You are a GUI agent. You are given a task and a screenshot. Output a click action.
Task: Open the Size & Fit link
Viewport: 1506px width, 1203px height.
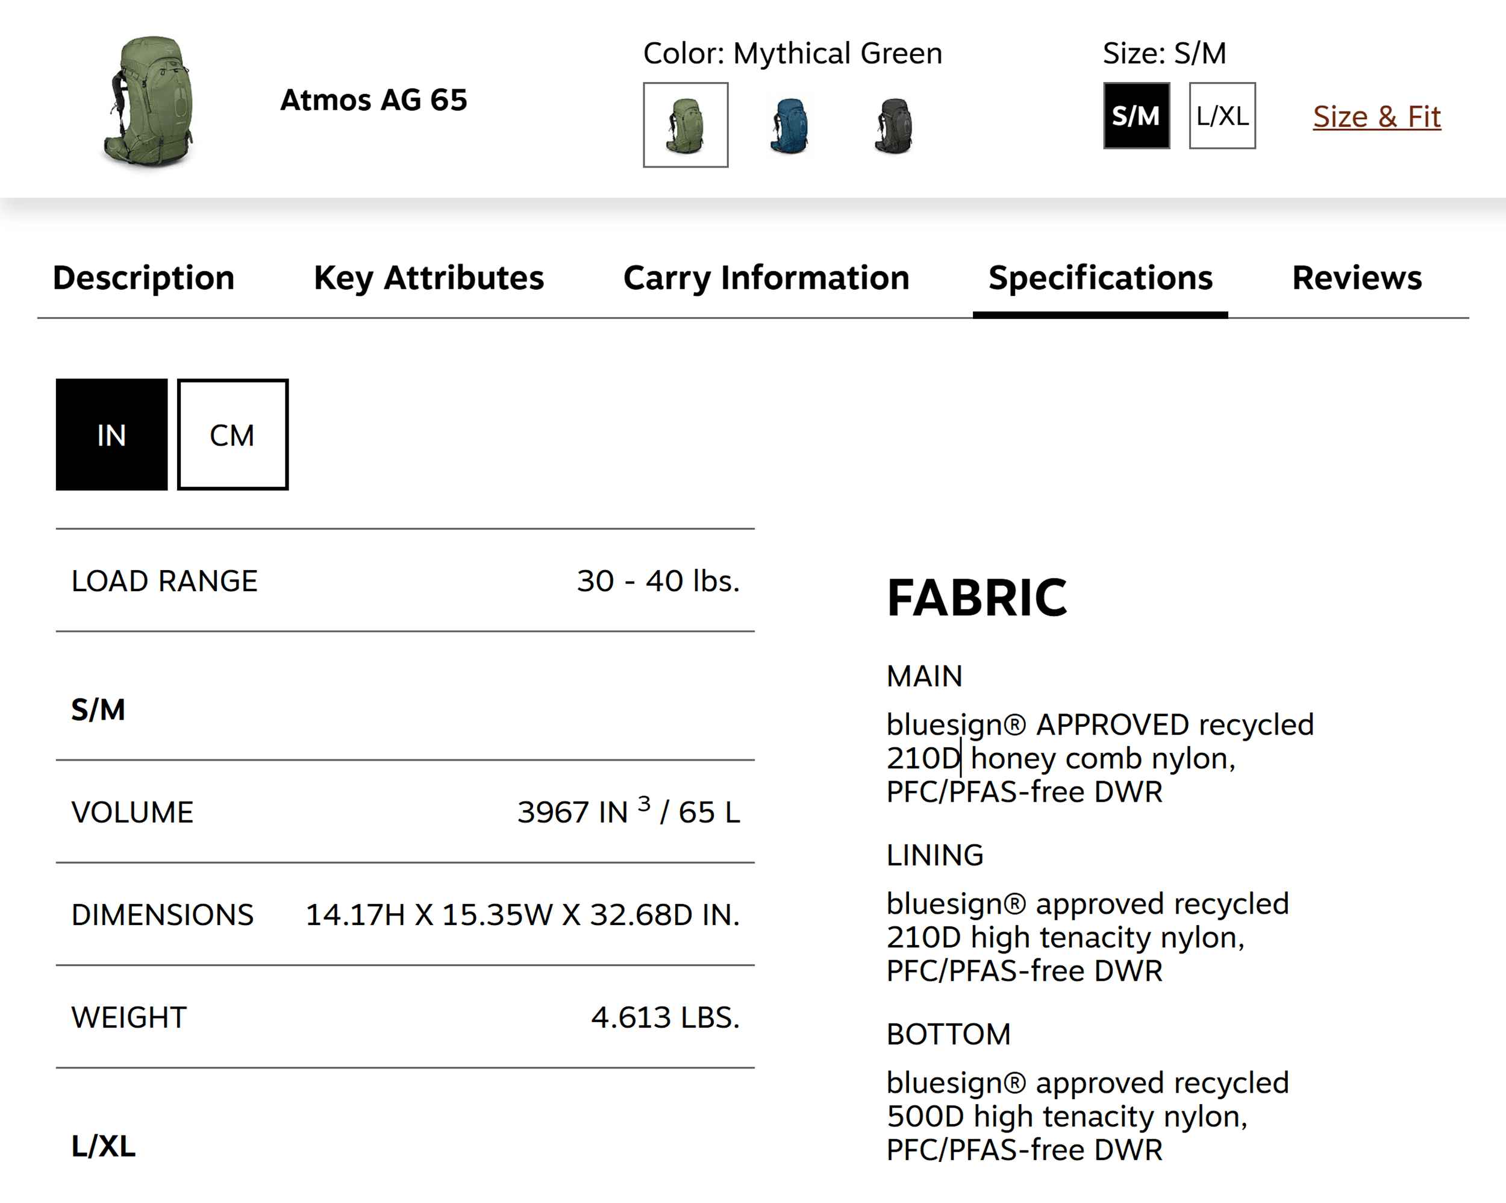pyautogui.click(x=1376, y=117)
